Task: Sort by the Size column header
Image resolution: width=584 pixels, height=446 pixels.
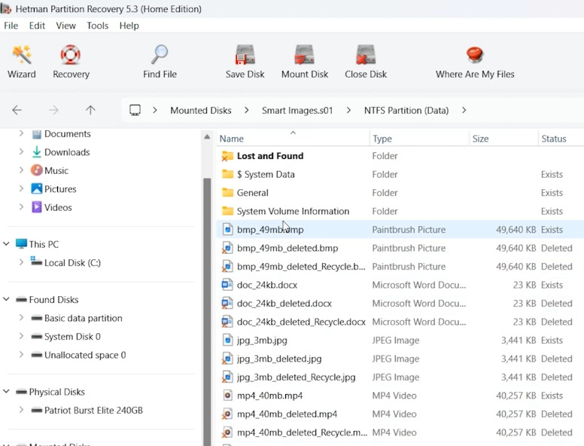Action: [503, 139]
